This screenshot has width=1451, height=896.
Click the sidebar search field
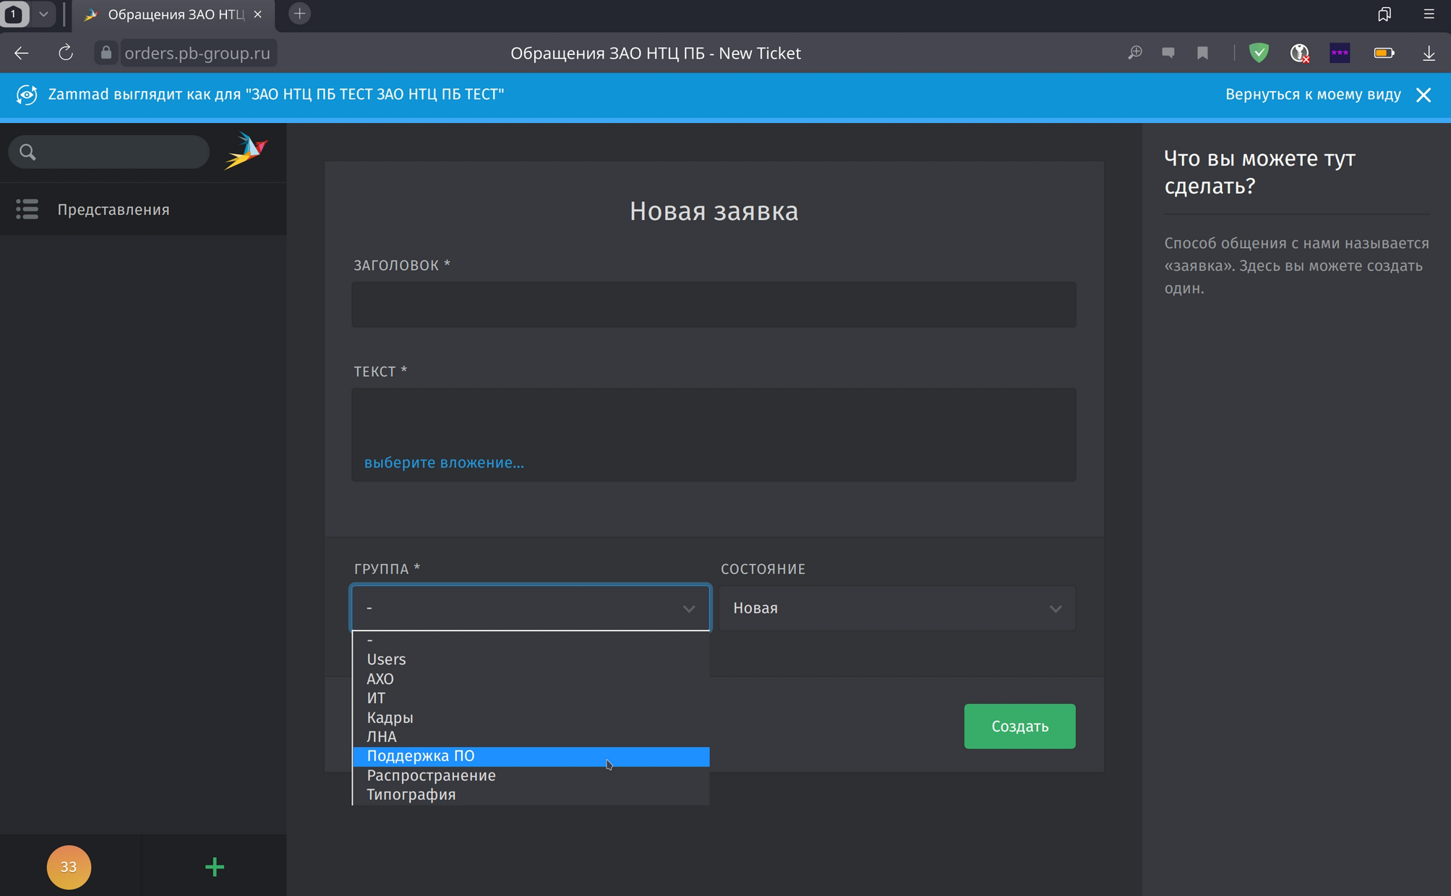108,152
